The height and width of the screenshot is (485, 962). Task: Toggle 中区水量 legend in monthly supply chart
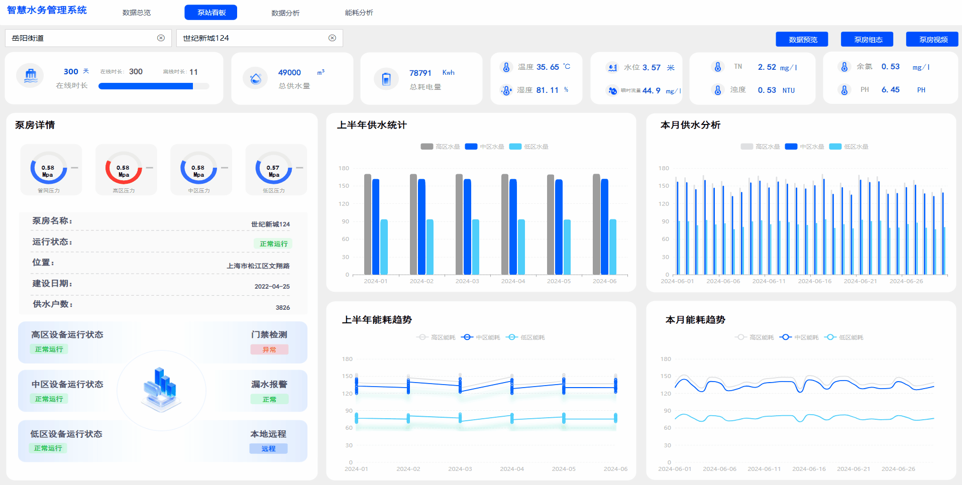(805, 147)
